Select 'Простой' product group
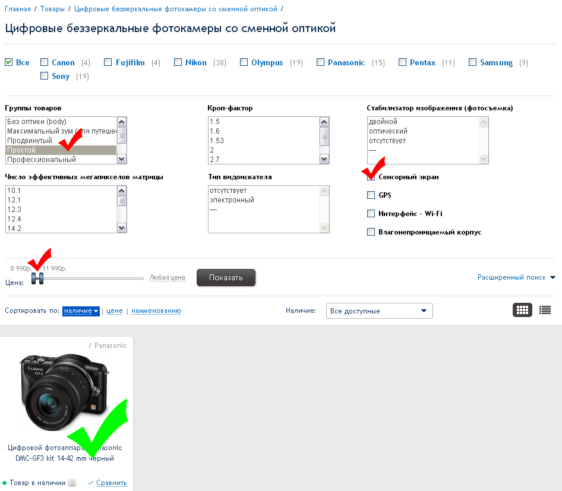Screen dimensions: 562x491 point(61,150)
